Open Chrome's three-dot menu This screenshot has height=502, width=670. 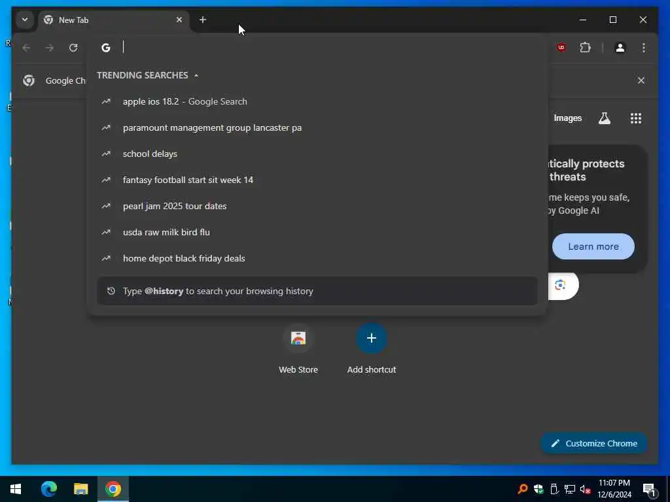pyautogui.click(x=644, y=47)
